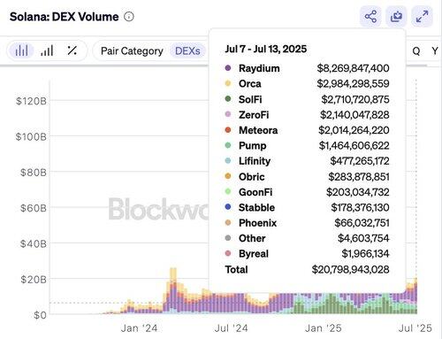Viewport: 442px width, 339px height.
Task: Click the Meteora red legend dot
Action: tap(228, 130)
